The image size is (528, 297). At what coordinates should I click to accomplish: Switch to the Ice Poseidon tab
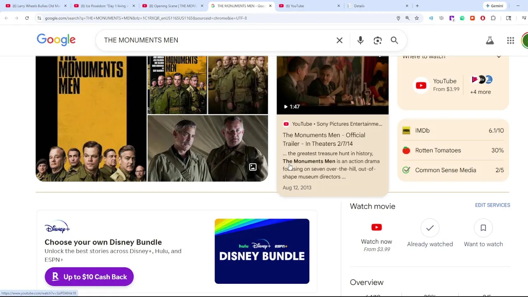(105, 6)
